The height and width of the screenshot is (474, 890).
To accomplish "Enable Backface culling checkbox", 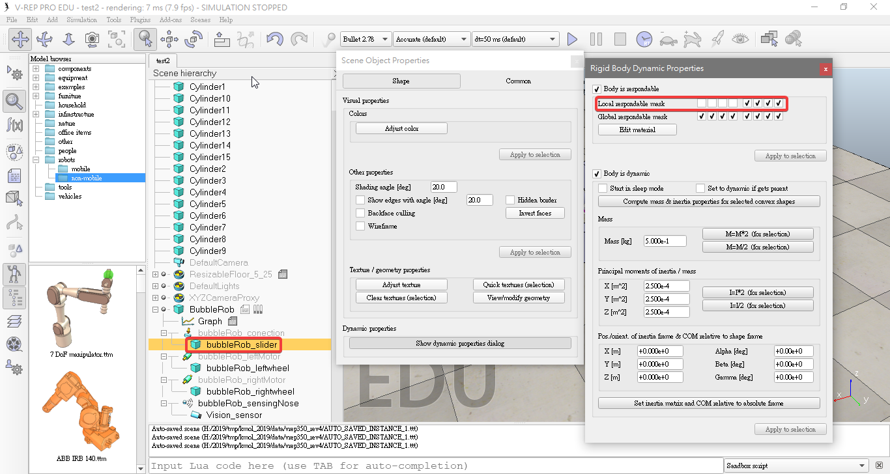I will tap(360, 213).
